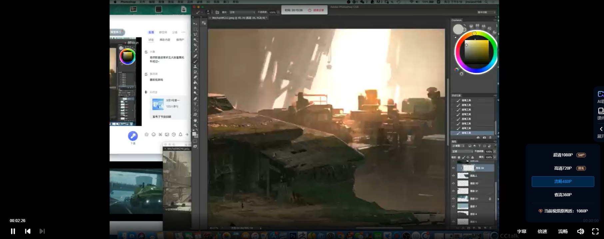
Task: Open the brush settings panel icon in options bar
Action: tap(217, 12)
